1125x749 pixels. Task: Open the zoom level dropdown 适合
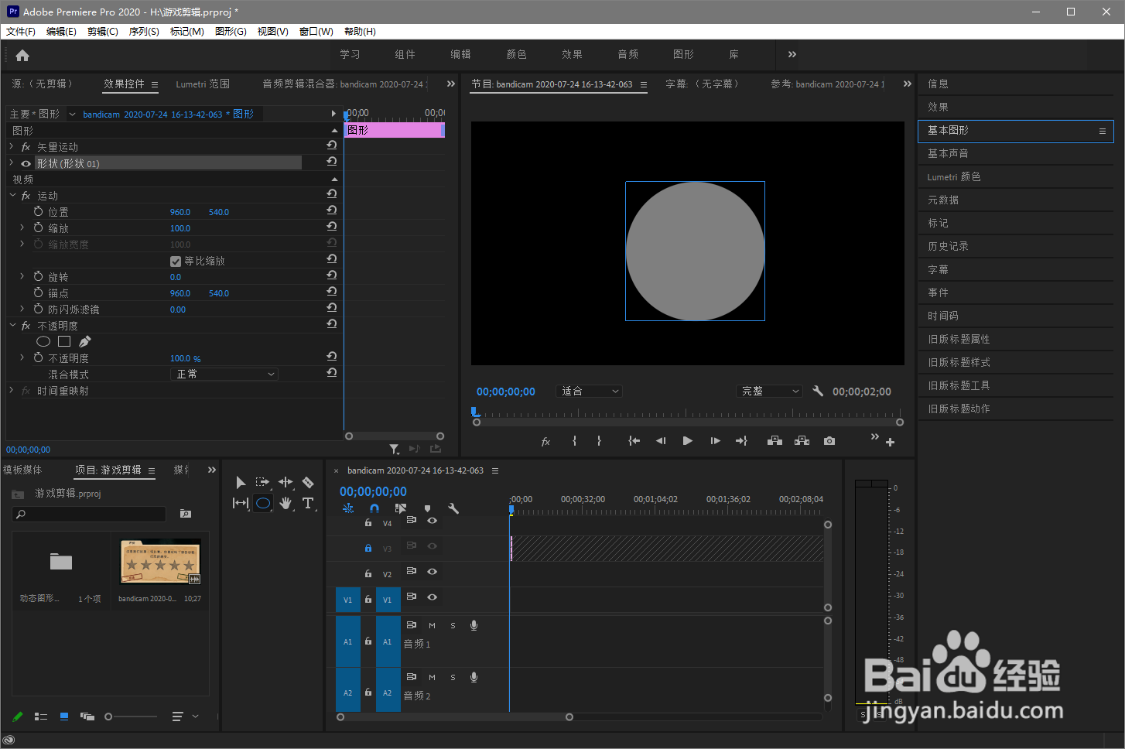click(590, 392)
